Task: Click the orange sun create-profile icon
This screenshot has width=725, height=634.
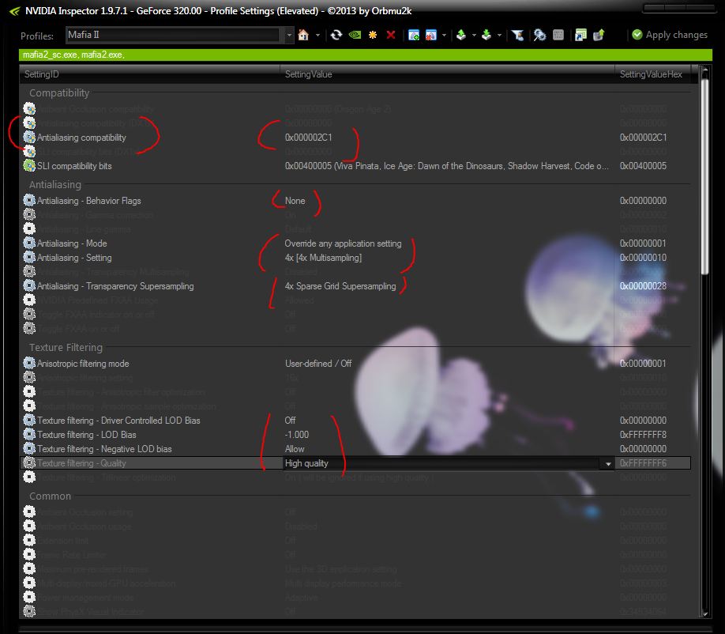Action: (373, 35)
